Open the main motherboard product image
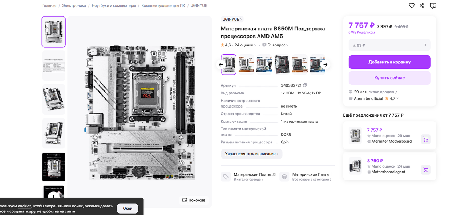Viewport: 465px width, 215px height. [139, 112]
